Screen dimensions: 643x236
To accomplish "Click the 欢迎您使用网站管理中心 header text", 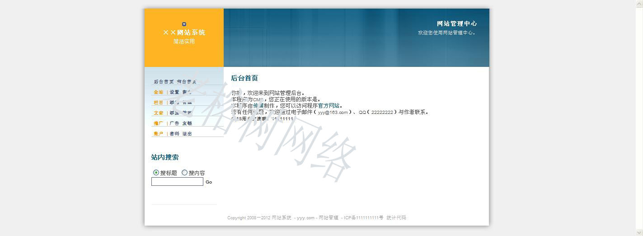I will [x=447, y=33].
